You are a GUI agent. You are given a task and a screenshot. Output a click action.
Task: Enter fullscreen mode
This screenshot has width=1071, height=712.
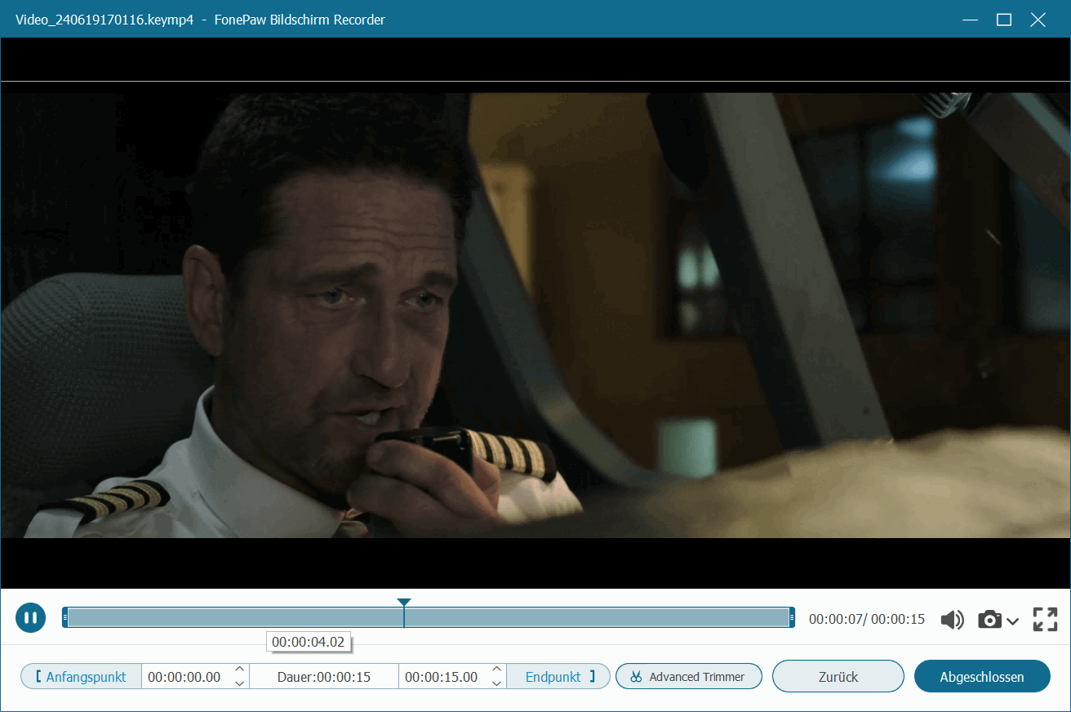click(x=1045, y=619)
